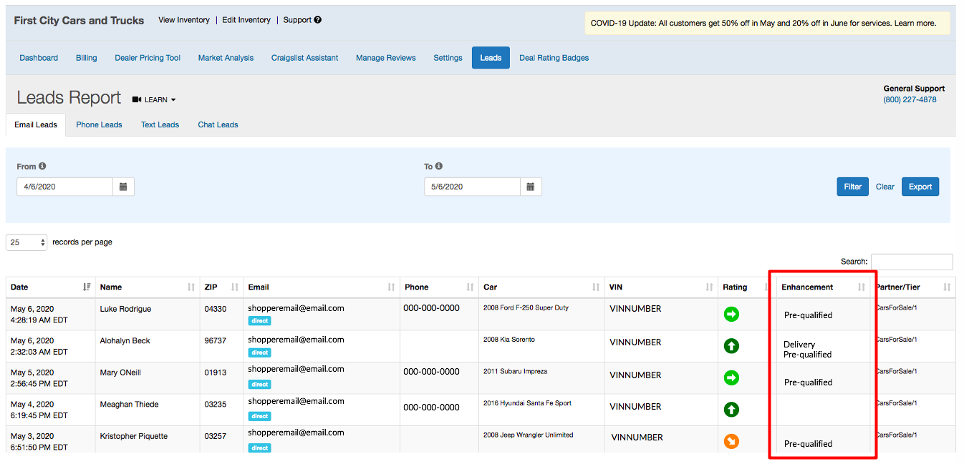
Task: Open Deal Rating Badges tab
Action: pyautogui.click(x=554, y=58)
